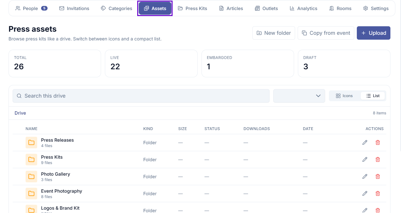Go to the Invitations tab
The image size is (401, 213).
(74, 8)
